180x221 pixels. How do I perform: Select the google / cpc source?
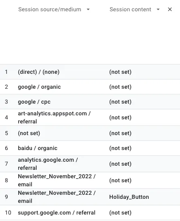pos(34,102)
